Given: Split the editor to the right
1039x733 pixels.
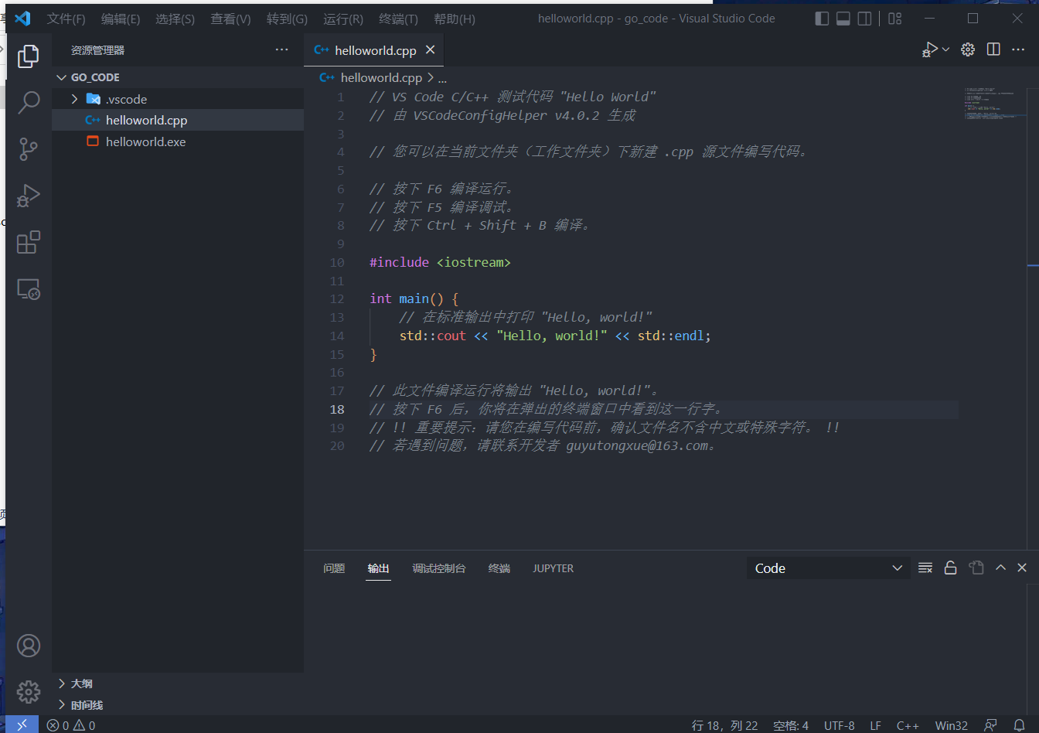Looking at the screenshot, I should (993, 49).
